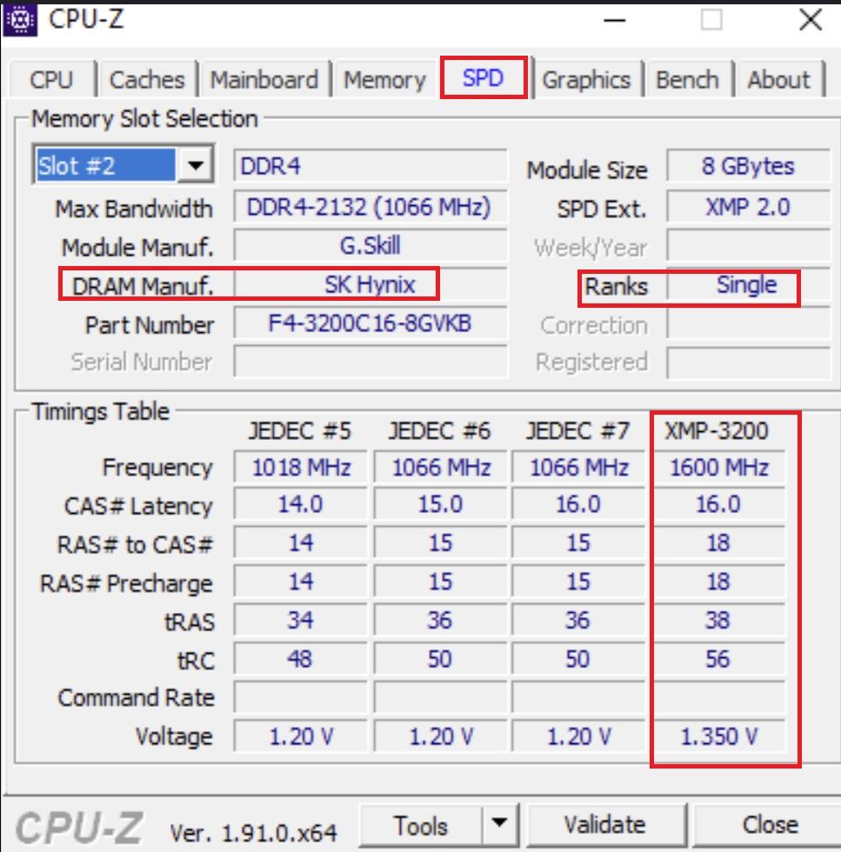The image size is (841, 852).
Task: Click the Command Rate label
Action: tap(137, 698)
